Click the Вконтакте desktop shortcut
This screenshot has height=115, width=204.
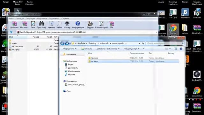(x=185, y=13)
